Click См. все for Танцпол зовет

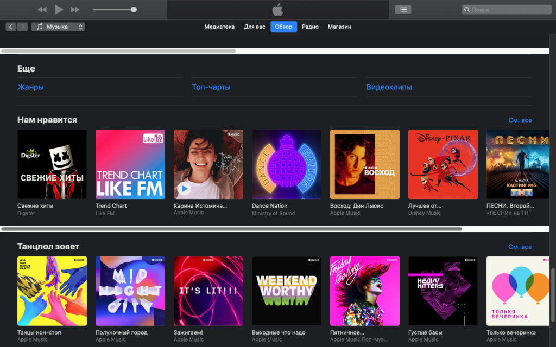point(520,247)
